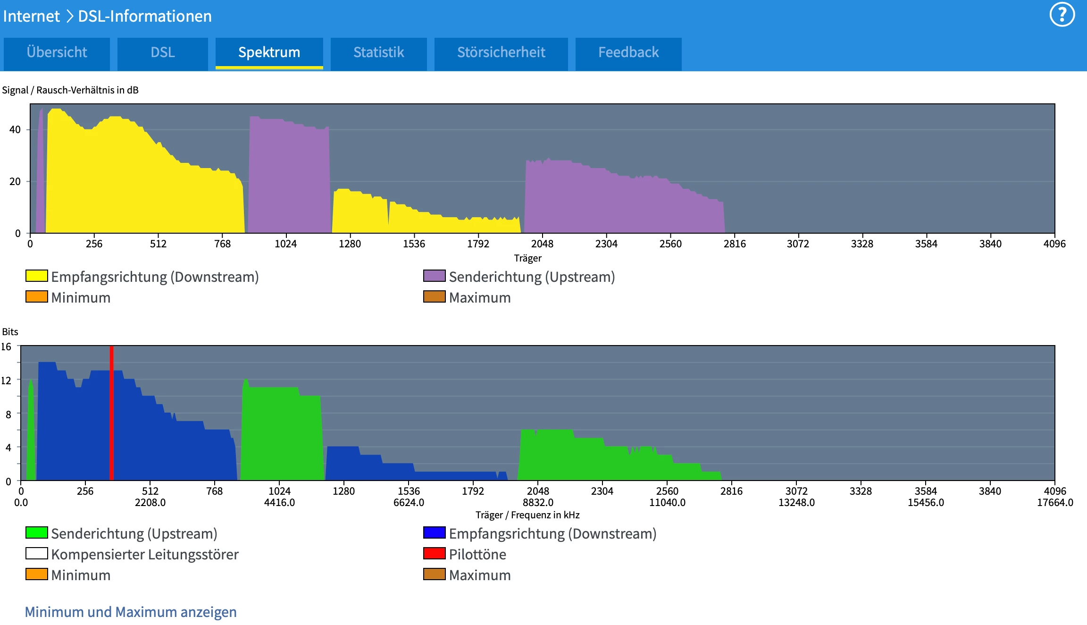This screenshot has width=1087, height=625.
Task: Click the Internet breadcrumb link
Action: click(31, 16)
